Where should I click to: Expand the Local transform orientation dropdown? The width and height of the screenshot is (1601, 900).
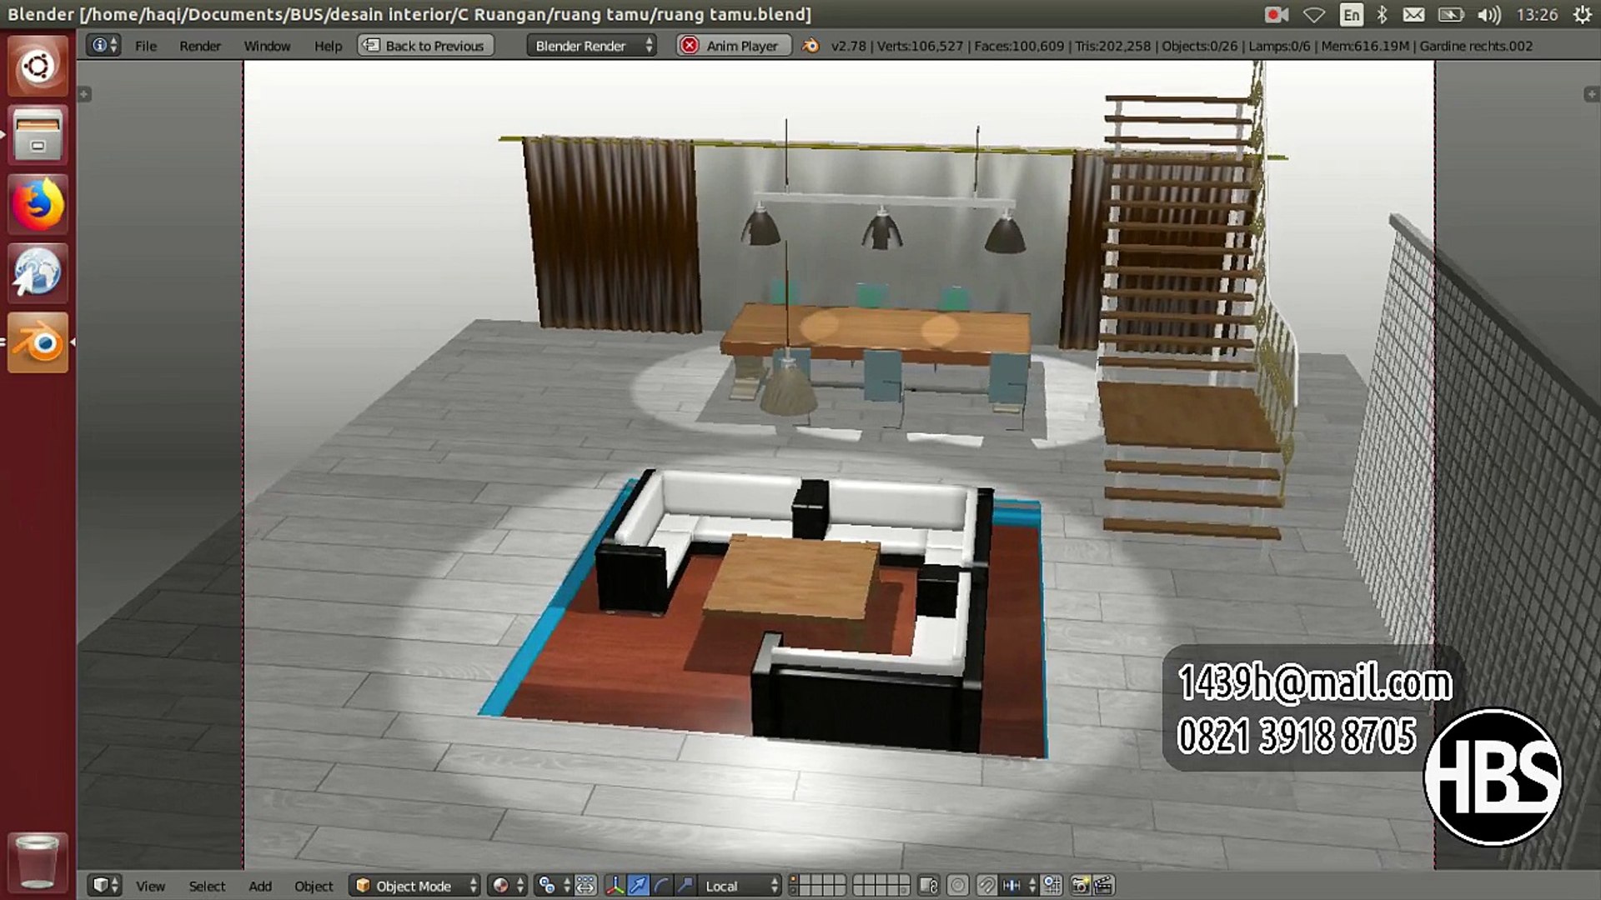(x=740, y=886)
